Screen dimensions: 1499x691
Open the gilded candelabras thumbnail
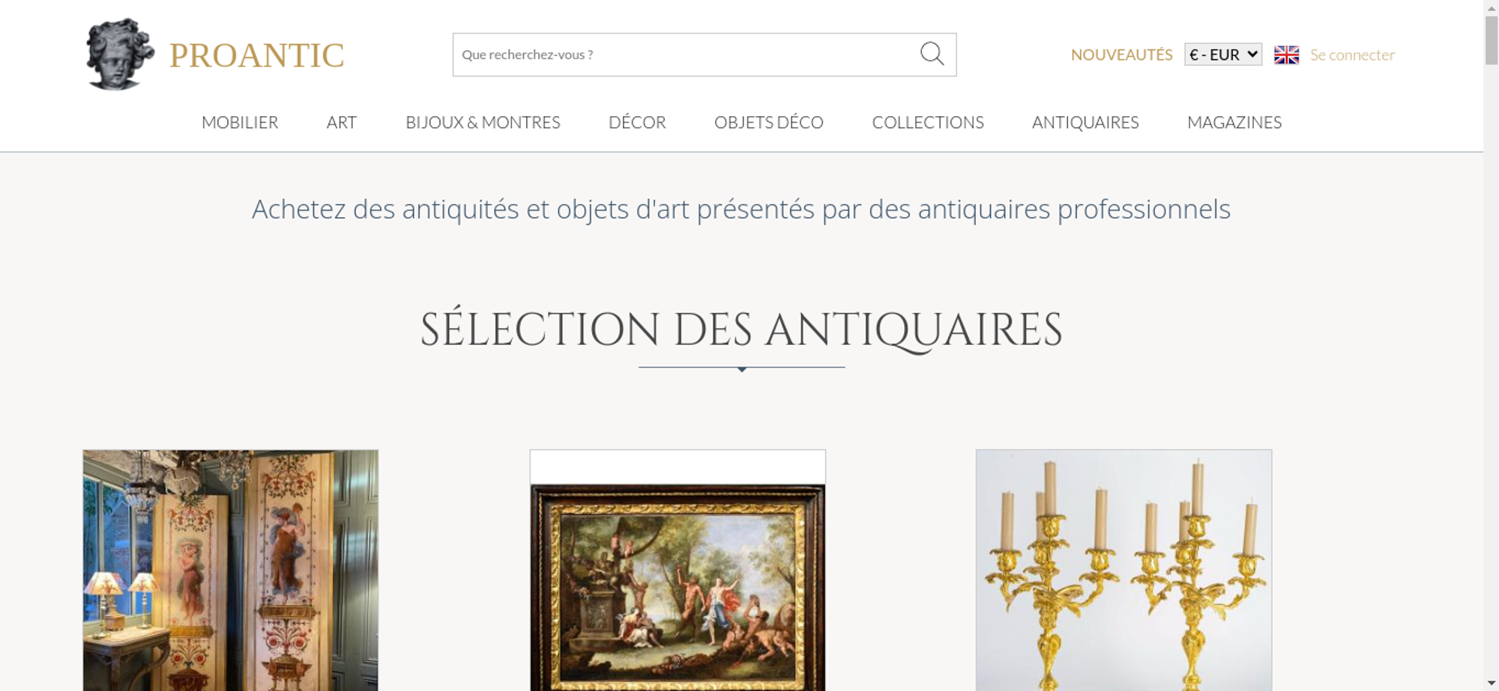(x=1124, y=570)
